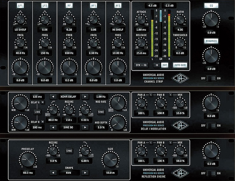Click the LF2 FREQ knob
The image size is (235, 181).
(45, 43)
